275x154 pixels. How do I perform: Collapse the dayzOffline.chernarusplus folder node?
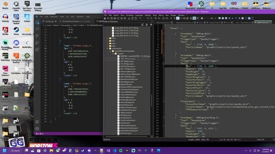click(x=110, y=51)
